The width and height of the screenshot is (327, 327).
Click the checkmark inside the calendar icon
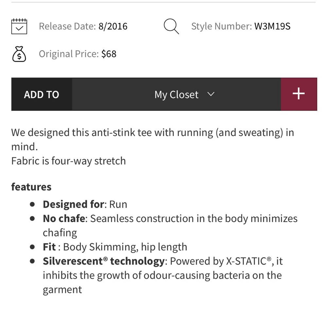[x=19, y=27]
